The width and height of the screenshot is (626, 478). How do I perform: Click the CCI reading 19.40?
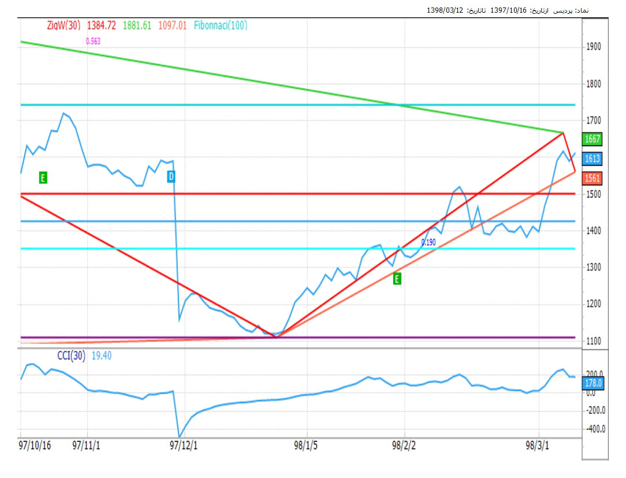point(102,356)
